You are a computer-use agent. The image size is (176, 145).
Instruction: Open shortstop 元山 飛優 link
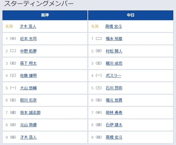pyautogui.click(x=28, y=125)
